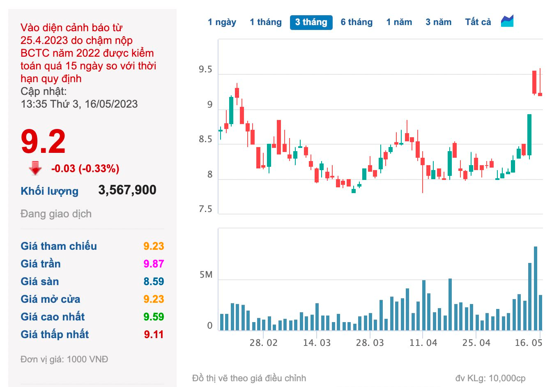
Task: Click the current price 9.2
Action: pos(43,142)
